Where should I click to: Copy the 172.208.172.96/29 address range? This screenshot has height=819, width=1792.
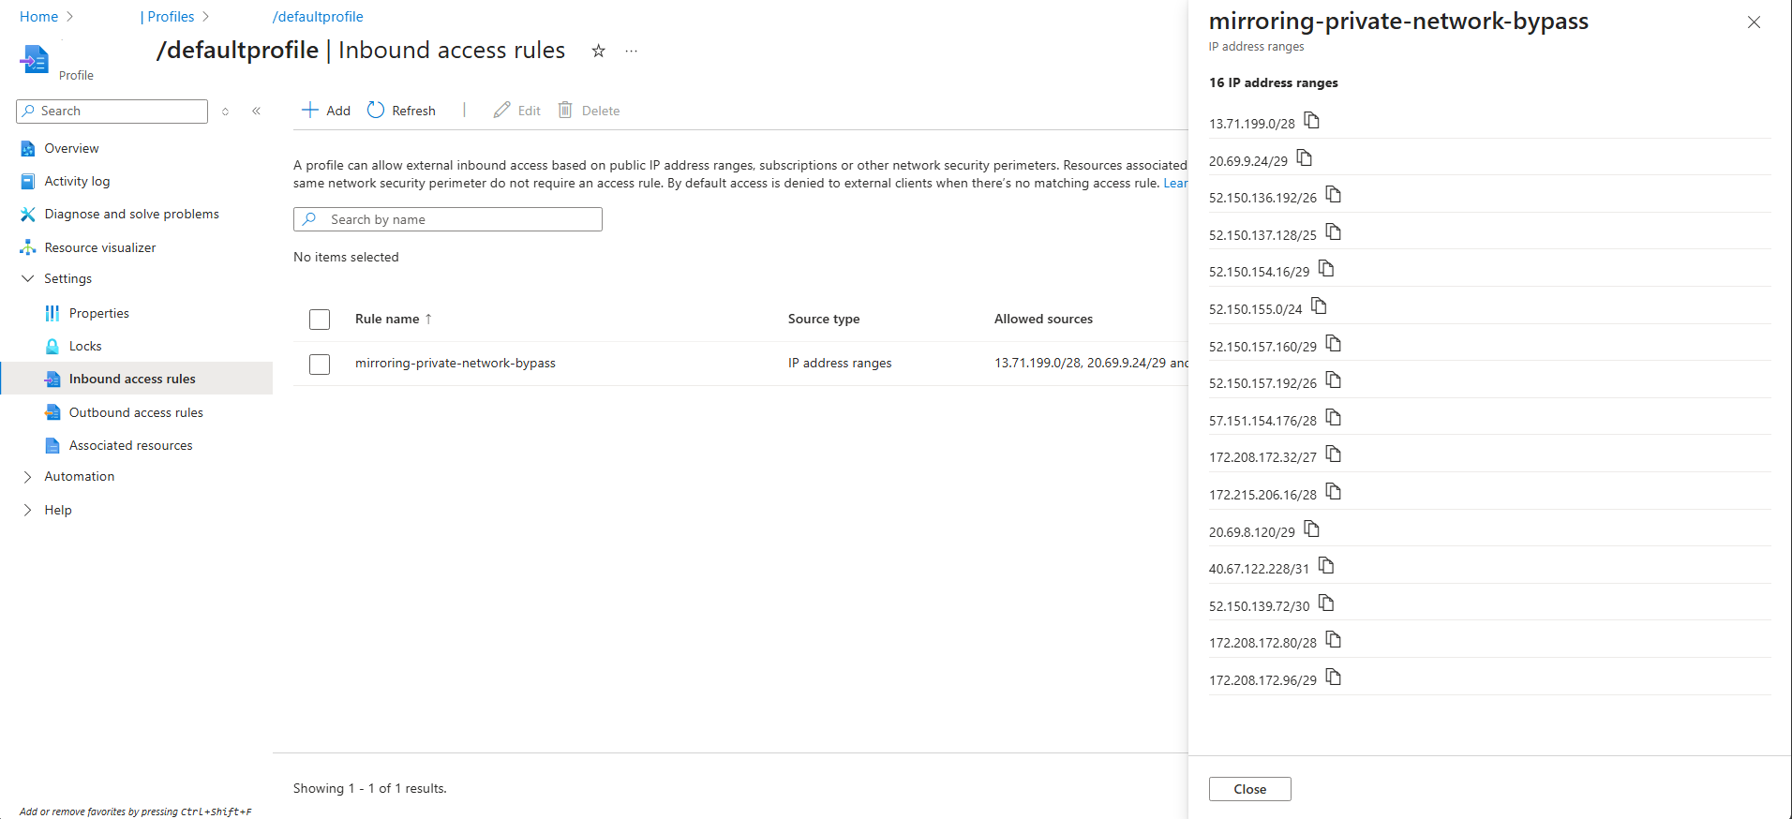coord(1334,678)
